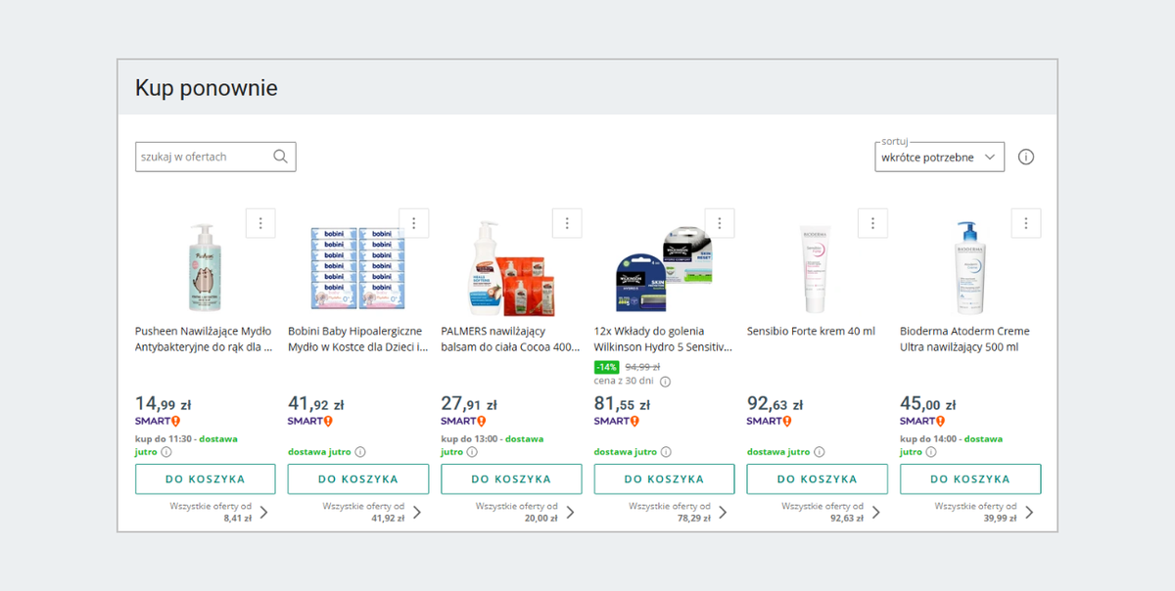Open three-dot menu on Pusheen soap product

pos(260,223)
